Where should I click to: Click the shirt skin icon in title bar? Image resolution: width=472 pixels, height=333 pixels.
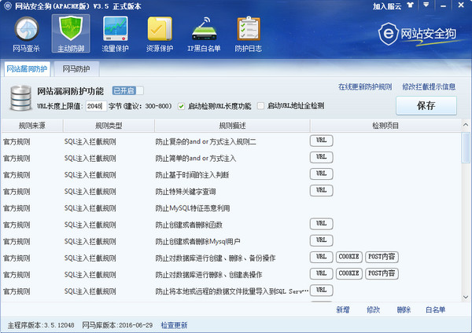point(410,5)
